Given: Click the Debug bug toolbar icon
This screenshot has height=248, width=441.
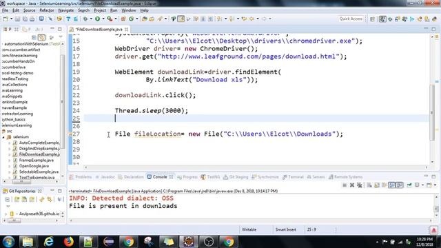Looking at the screenshot, I should (85, 19).
